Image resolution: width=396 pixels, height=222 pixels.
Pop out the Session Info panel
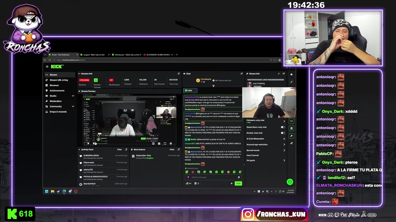(x=179, y=74)
